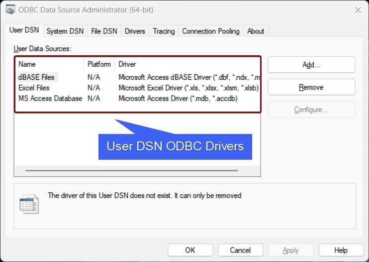Close the ODBC Data Source Administrator window

click(358, 10)
